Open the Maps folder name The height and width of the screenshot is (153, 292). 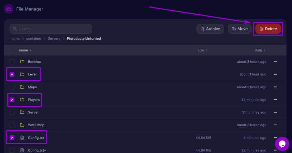pos(33,87)
